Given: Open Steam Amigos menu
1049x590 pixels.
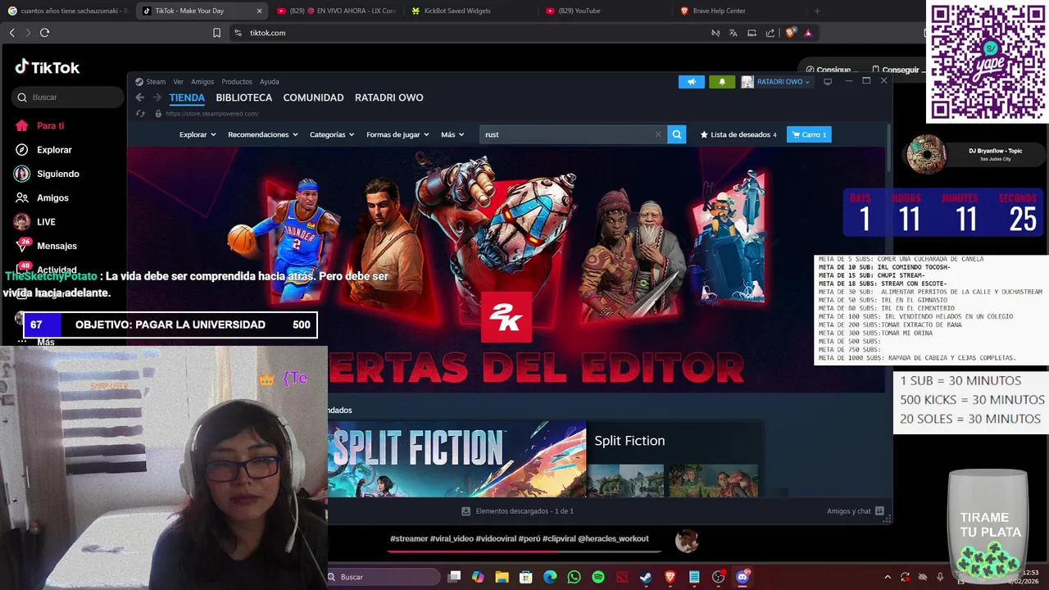Looking at the screenshot, I should 202,82.
